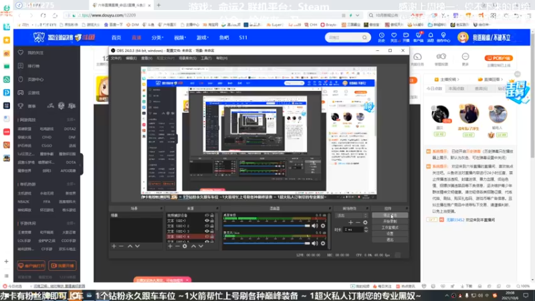
Task: Add a scene transition with plus icon
Action: (x=350, y=223)
